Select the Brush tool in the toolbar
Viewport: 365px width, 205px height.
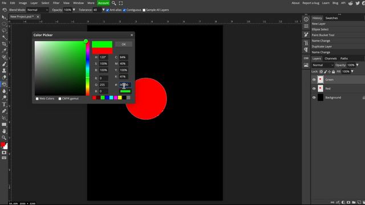click(4, 64)
